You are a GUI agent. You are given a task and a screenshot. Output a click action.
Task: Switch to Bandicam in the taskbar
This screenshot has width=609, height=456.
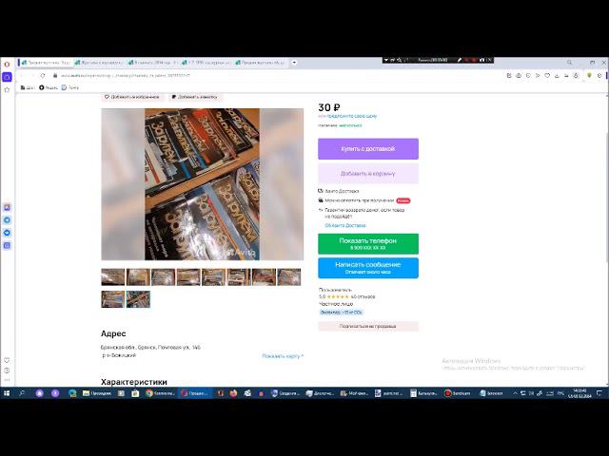coord(458,393)
